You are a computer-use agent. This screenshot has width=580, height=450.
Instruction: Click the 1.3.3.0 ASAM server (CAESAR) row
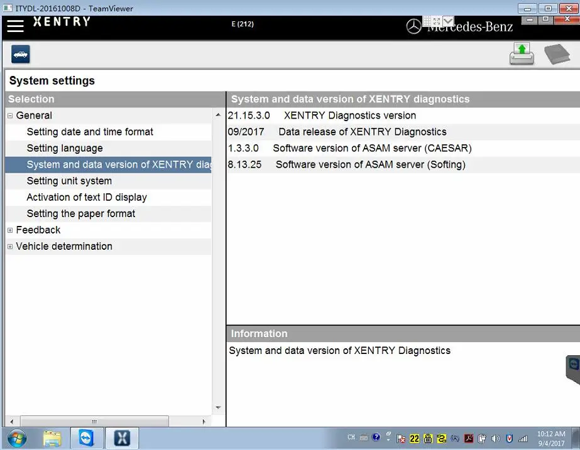pyautogui.click(x=403, y=148)
